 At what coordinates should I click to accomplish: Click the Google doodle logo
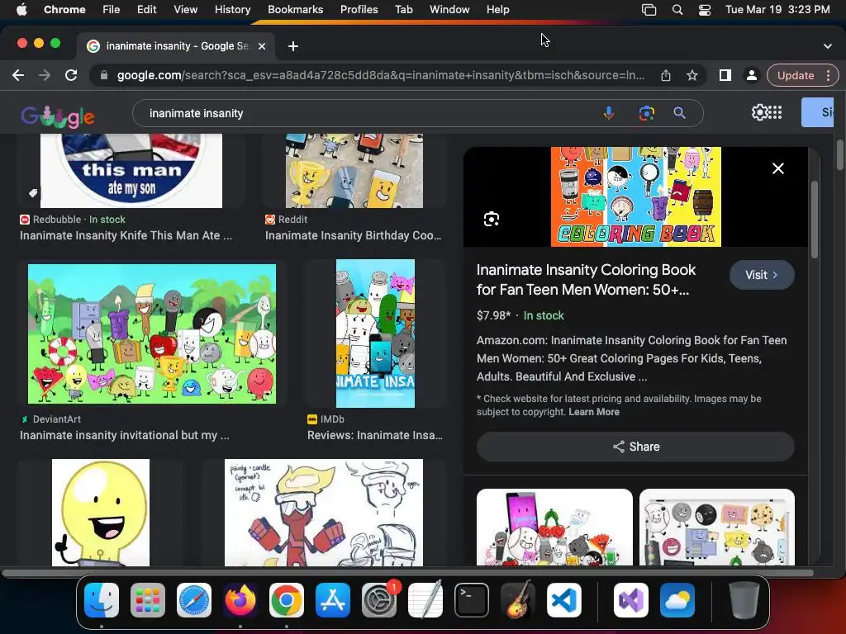pyautogui.click(x=58, y=115)
